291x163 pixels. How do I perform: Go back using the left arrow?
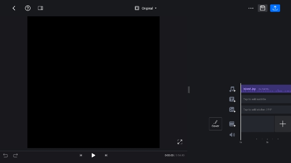click(x=14, y=8)
